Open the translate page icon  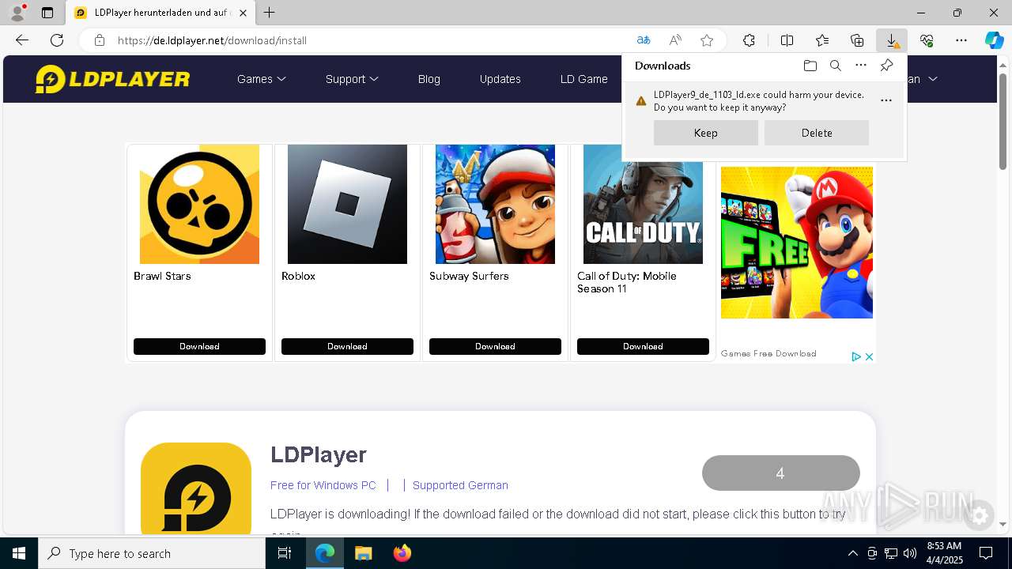[x=644, y=40]
